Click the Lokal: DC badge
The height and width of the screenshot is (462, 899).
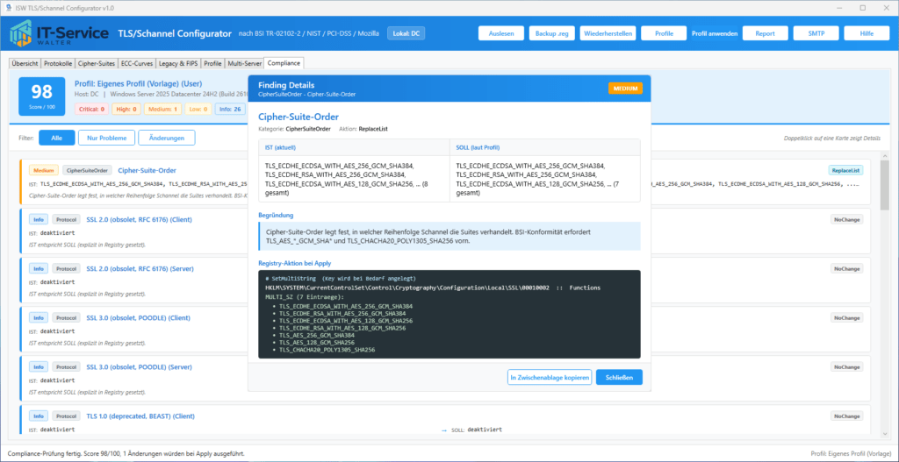point(406,33)
